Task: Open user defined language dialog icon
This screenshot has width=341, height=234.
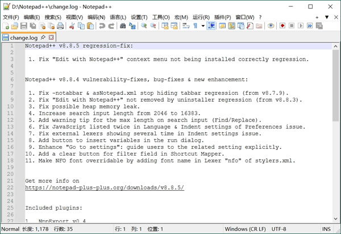Action: click(222, 26)
